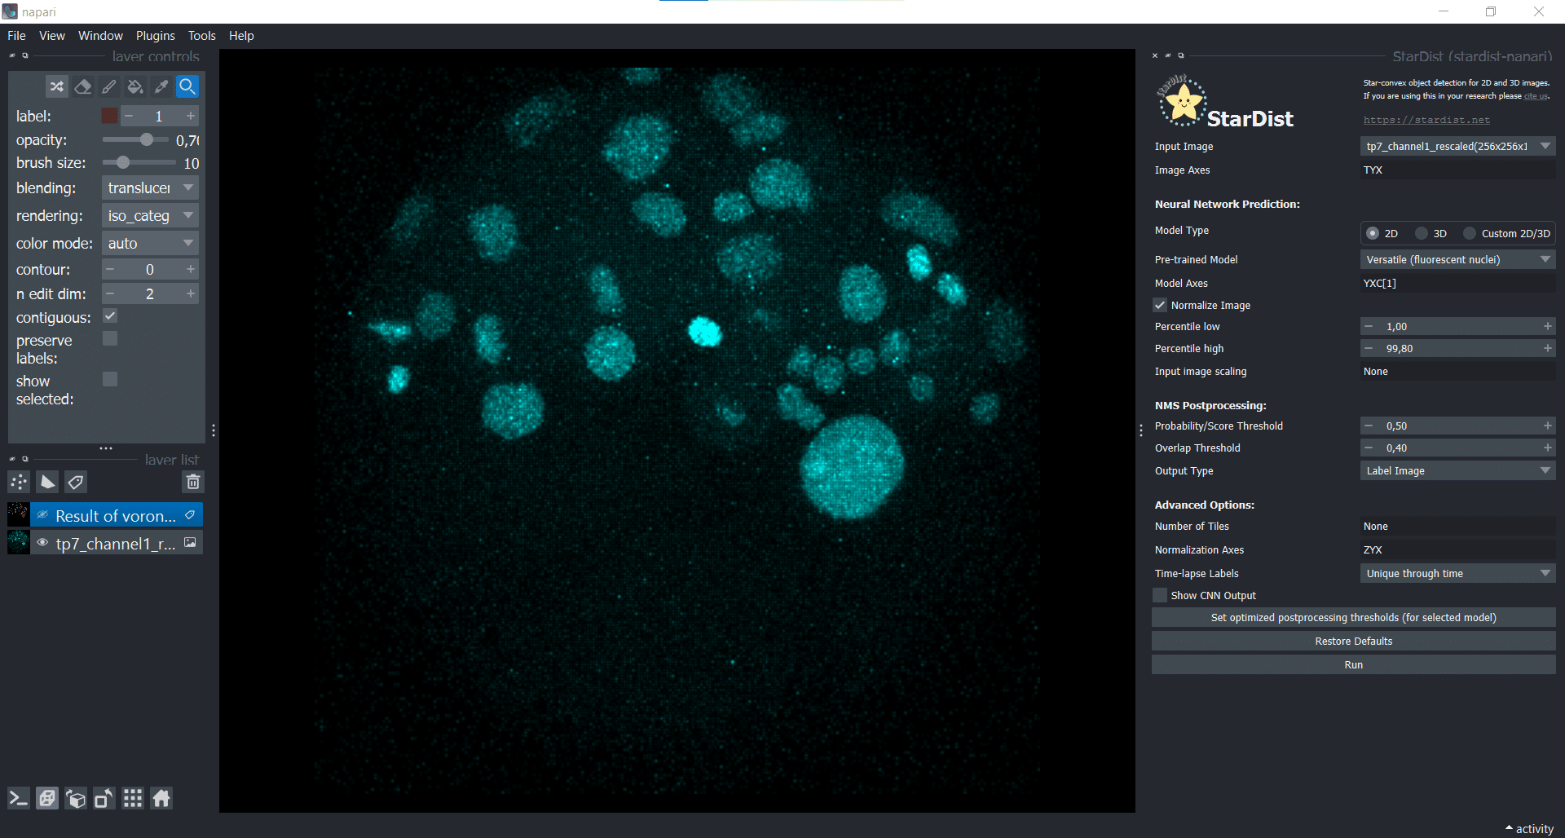Select the paint brush tool

109,86
